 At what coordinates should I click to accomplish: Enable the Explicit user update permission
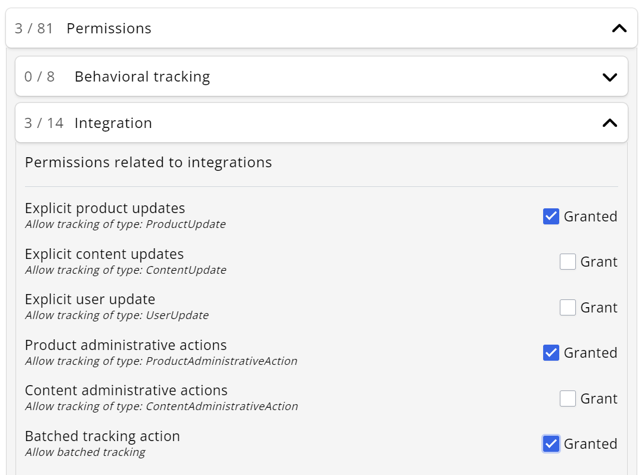click(x=568, y=307)
